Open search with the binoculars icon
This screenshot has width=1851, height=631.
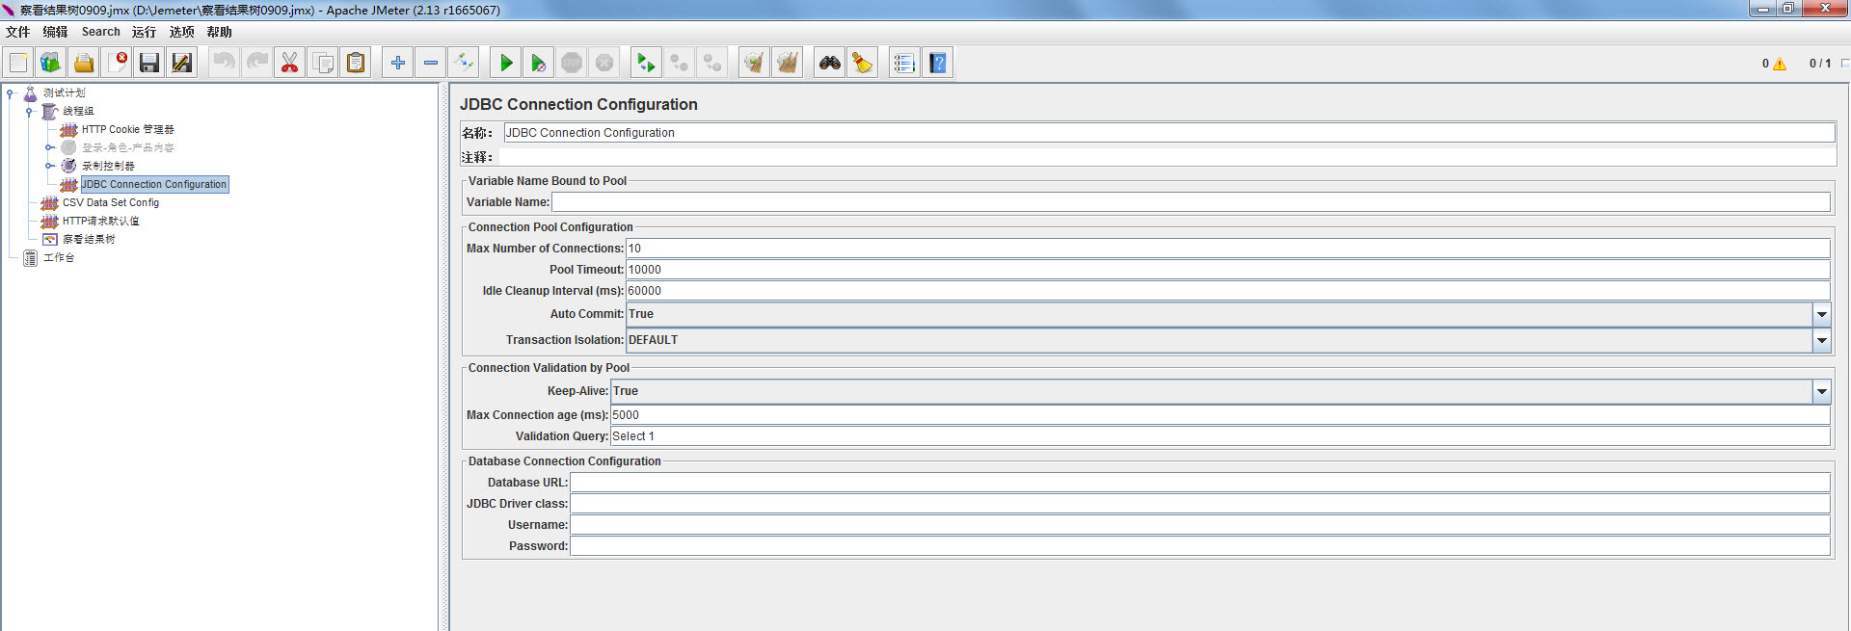tap(830, 63)
